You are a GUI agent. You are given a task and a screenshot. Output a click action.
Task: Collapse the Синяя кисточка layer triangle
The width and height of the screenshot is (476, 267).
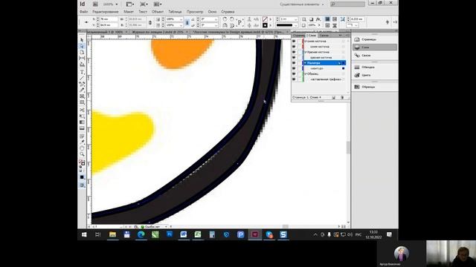coord(306,42)
